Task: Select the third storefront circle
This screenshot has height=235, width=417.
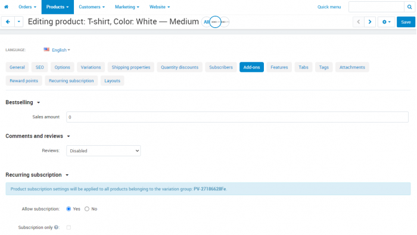Action: click(x=225, y=22)
